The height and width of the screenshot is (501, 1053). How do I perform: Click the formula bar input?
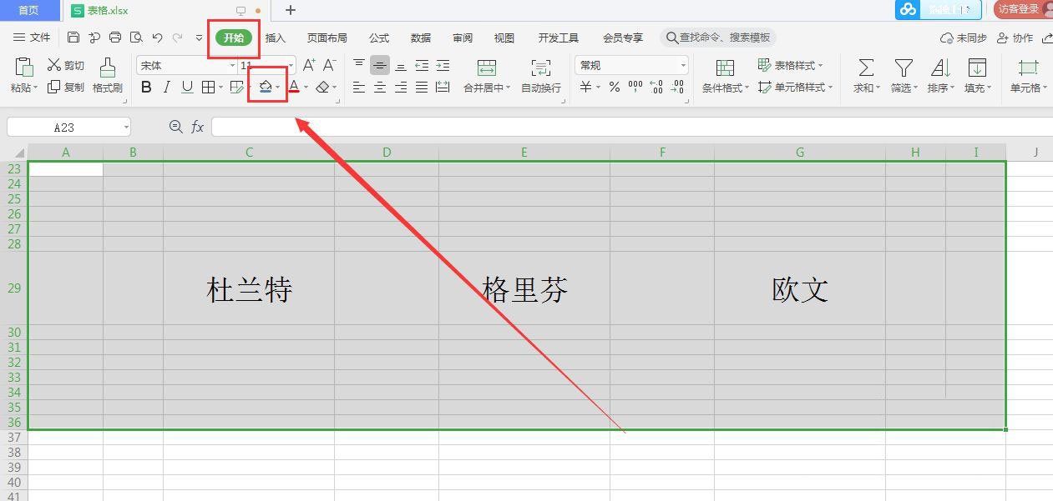(632, 127)
